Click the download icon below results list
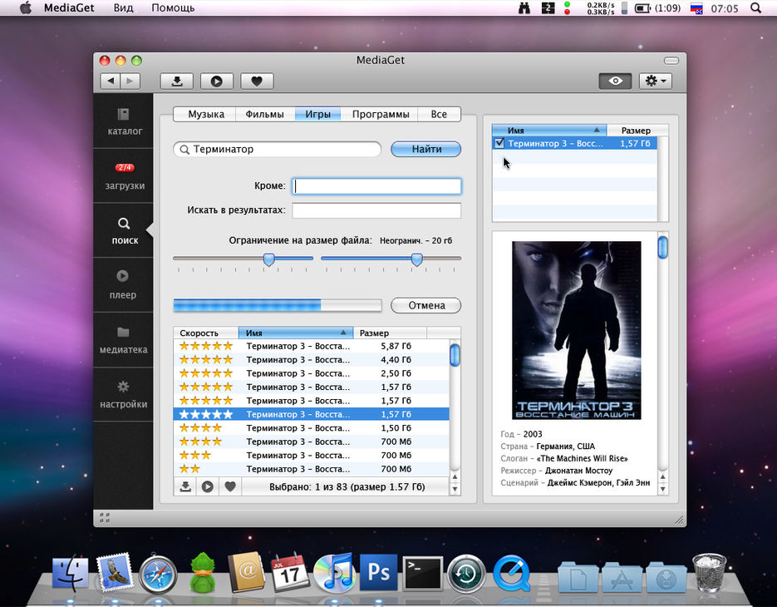Screen dimensions: 777x607 [185, 486]
